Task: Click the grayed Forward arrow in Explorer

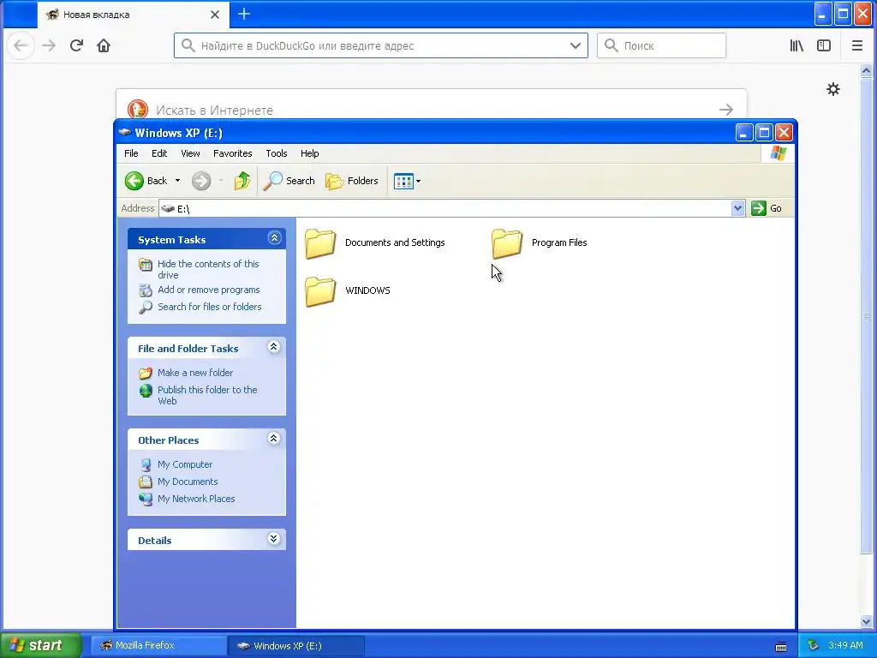Action: click(201, 181)
